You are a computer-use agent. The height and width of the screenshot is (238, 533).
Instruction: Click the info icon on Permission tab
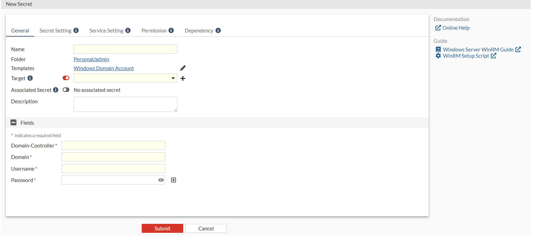(x=171, y=30)
